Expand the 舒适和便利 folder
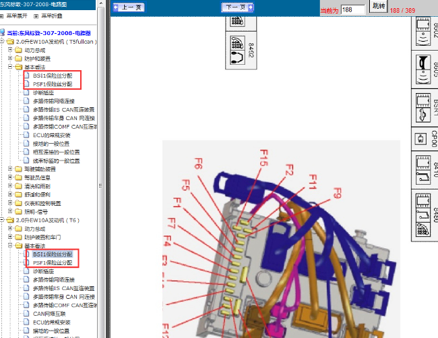 point(10,194)
